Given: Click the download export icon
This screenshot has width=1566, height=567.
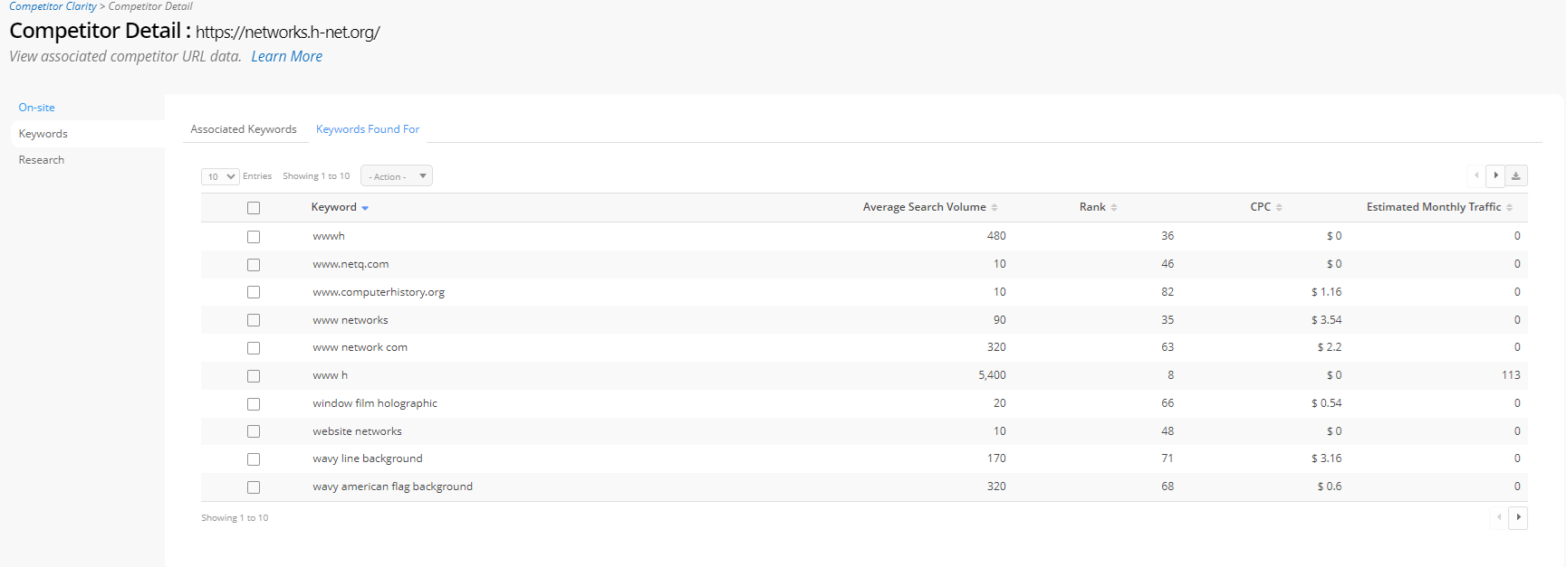Looking at the screenshot, I should (1516, 175).
